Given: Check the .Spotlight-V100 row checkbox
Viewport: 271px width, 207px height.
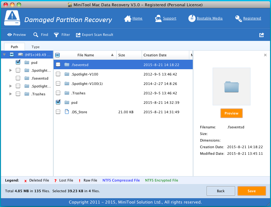Looking at the screenshot, I should click(x=58, y=74).
